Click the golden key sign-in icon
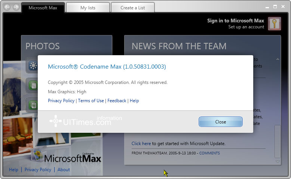This screenshot has width=291, height=179. [x=275, y=23]
